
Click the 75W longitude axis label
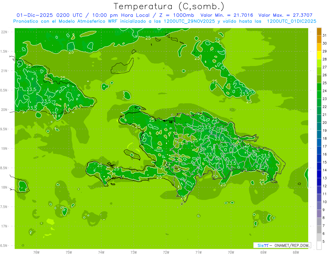tap(69, 252)
